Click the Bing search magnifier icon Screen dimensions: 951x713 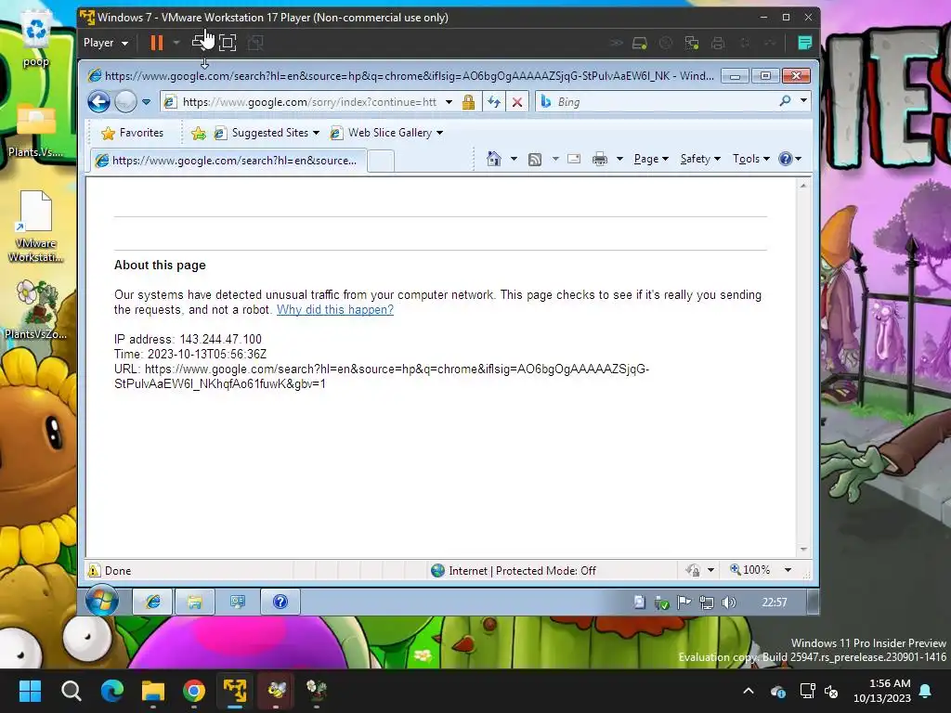coord(785,101)
